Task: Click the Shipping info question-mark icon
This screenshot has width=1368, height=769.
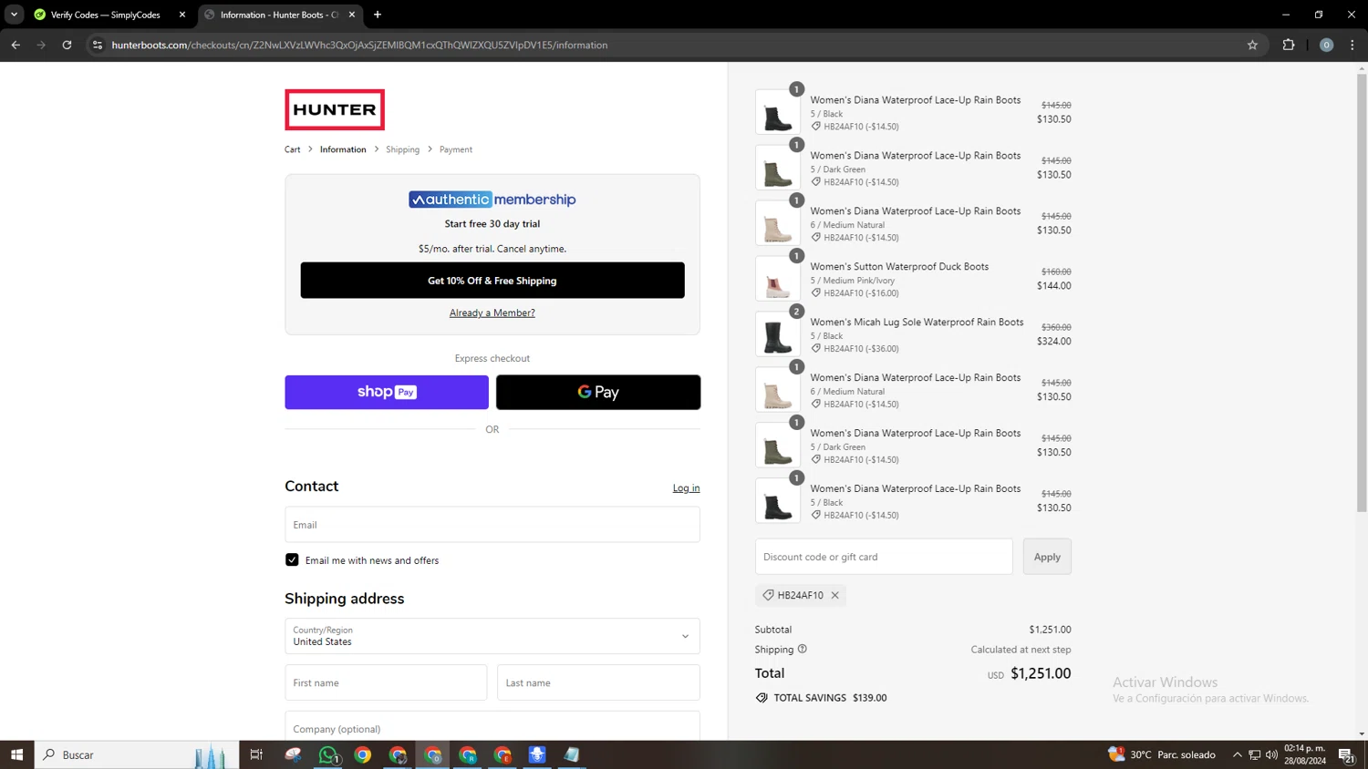Action: 803,649
